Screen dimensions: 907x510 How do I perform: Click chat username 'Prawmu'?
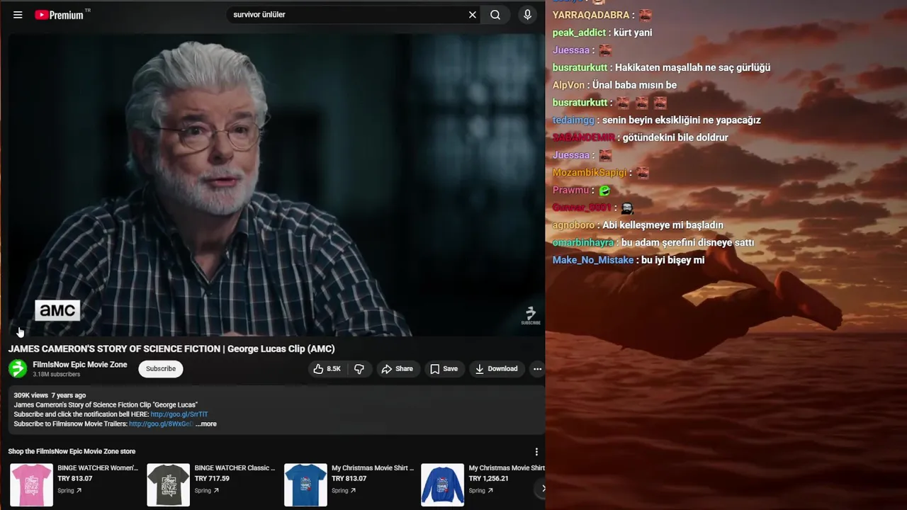coord(570,191)
